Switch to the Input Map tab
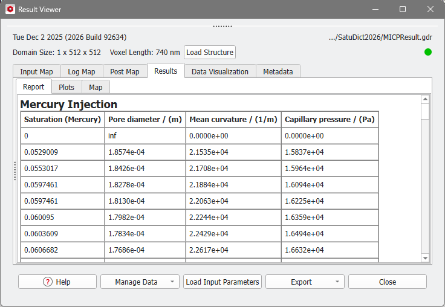The height and width of the screenshot is (307, 445). (x=36, y=71)
